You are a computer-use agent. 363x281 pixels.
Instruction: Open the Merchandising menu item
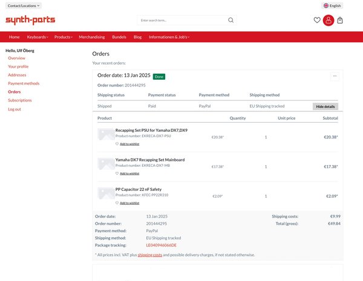coord(95,37)
